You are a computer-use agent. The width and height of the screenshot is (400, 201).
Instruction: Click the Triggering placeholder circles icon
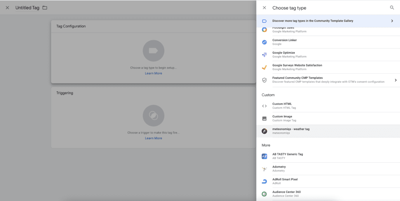tap(153, 116)
